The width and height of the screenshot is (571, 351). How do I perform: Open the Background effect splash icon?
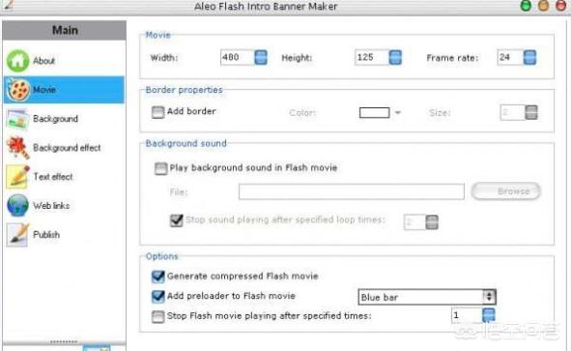tap(17, 147)
